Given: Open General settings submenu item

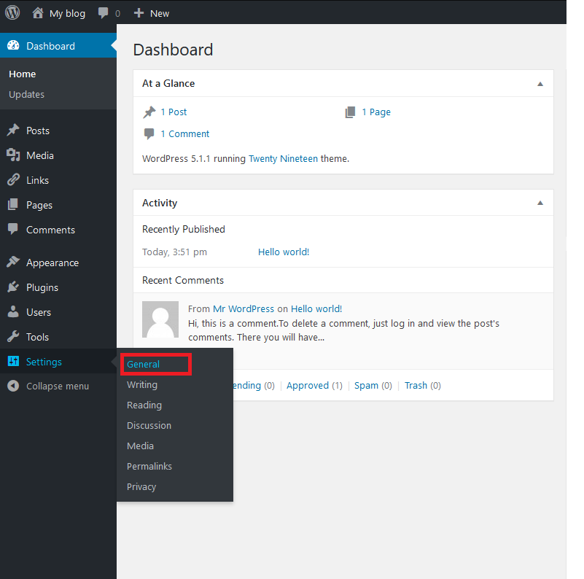Looking at the screenshot, I should click(143, 365).
